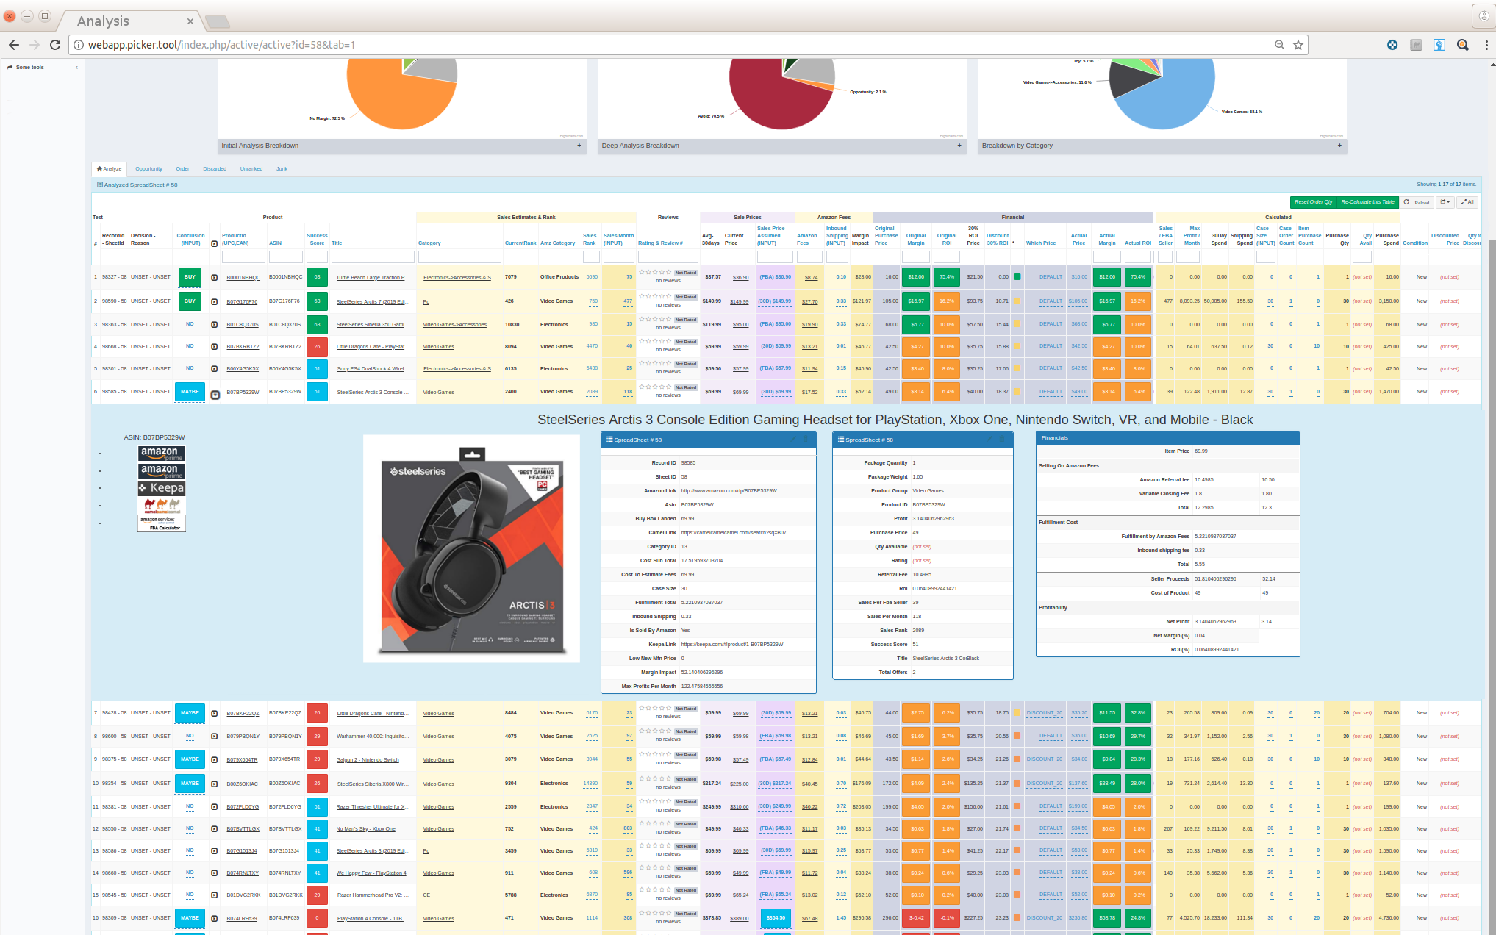This screenshot has width=1496, height=935.
Task: Open the export dropdown icon next to Reload
Action: 1445,202
